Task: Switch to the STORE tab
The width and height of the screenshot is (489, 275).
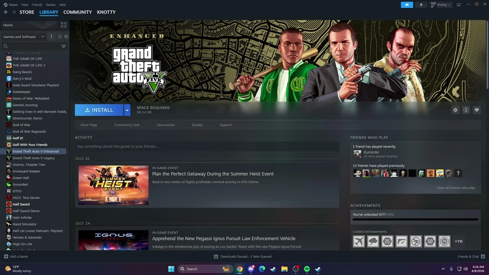Action: coord(27,12)
